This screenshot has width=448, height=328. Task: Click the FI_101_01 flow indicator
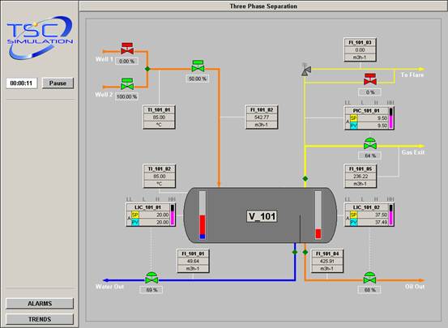[193, 261]
